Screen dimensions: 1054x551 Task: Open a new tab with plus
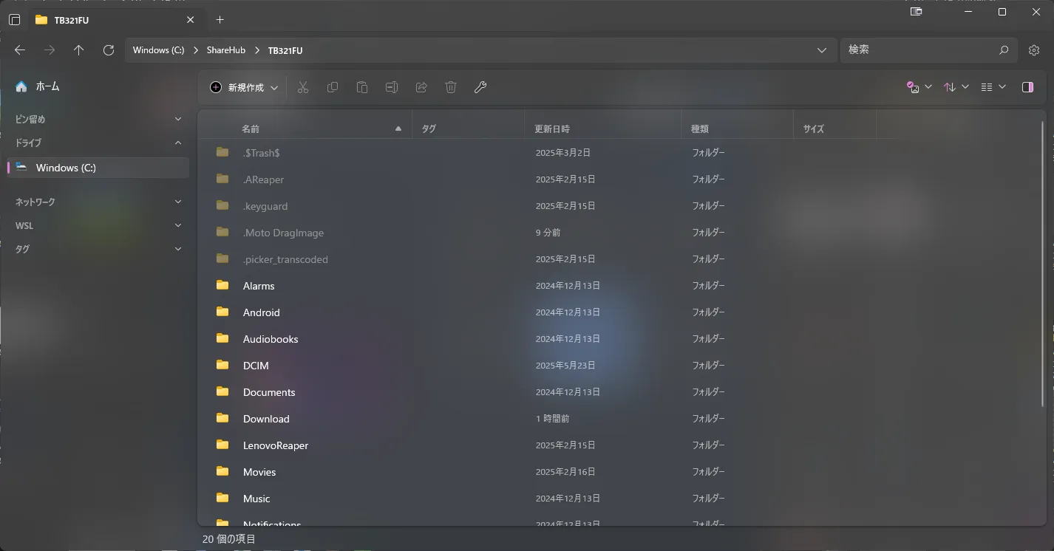coord(220,20)
